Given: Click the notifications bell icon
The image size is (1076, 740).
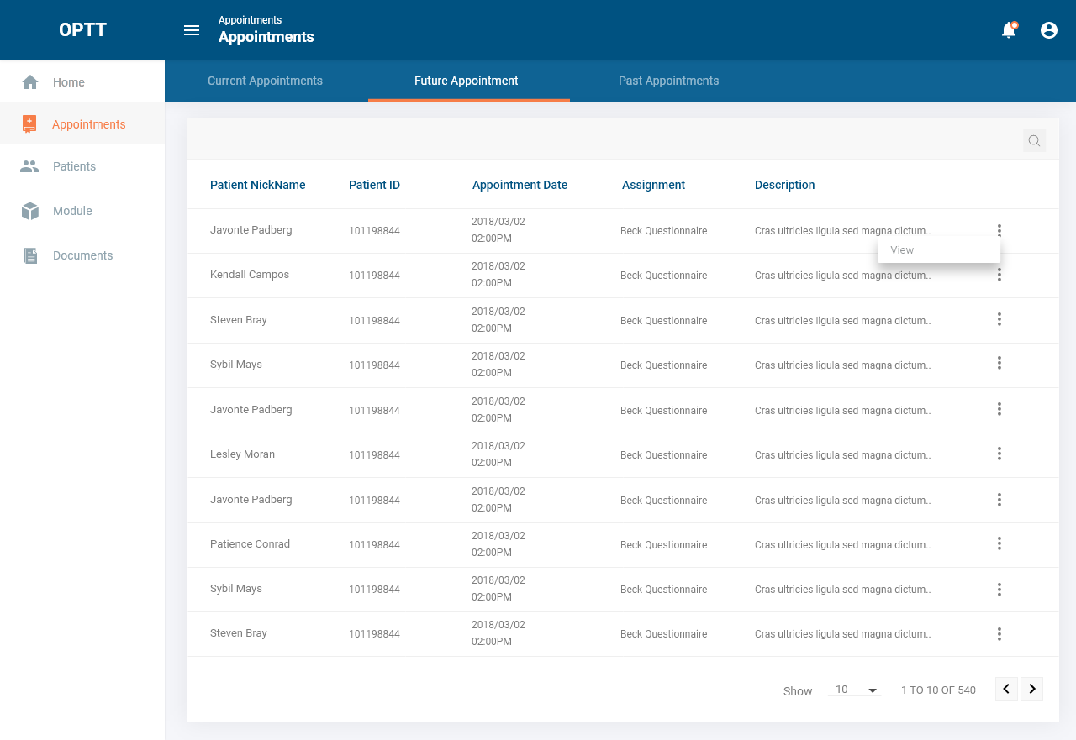Looking at the screenshot, I should [1009, 30].
